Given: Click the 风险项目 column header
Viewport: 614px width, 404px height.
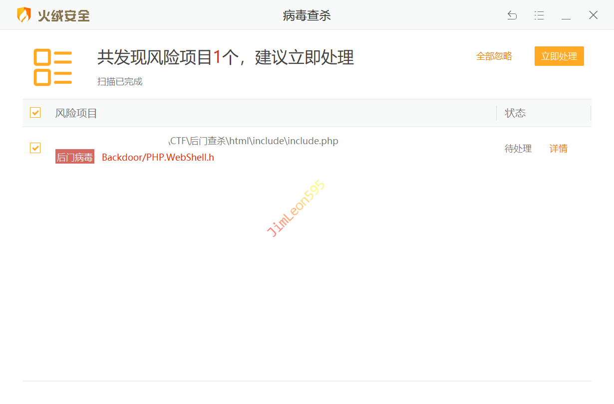Looking at the screenshot, I should click(x=76, y=113).
